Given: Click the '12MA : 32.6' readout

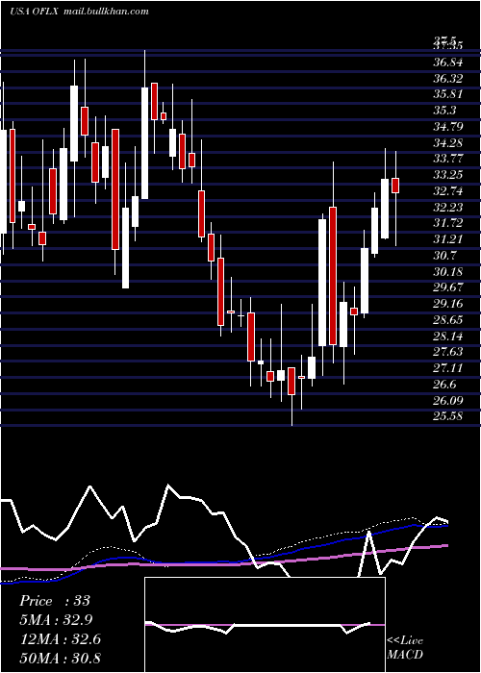Looking at the screenshot, I should click(60, 639).
